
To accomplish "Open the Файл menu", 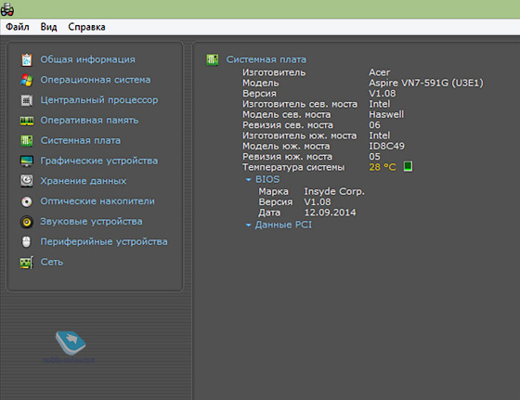I will [18, 27].
